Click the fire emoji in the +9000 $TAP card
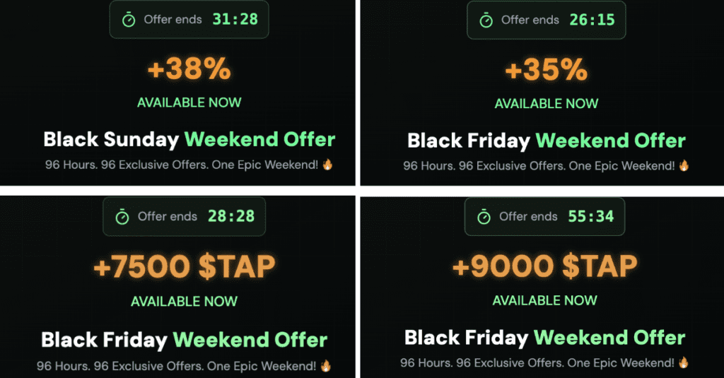This screenshot has height=378, width=724. [x=683, y=362]
